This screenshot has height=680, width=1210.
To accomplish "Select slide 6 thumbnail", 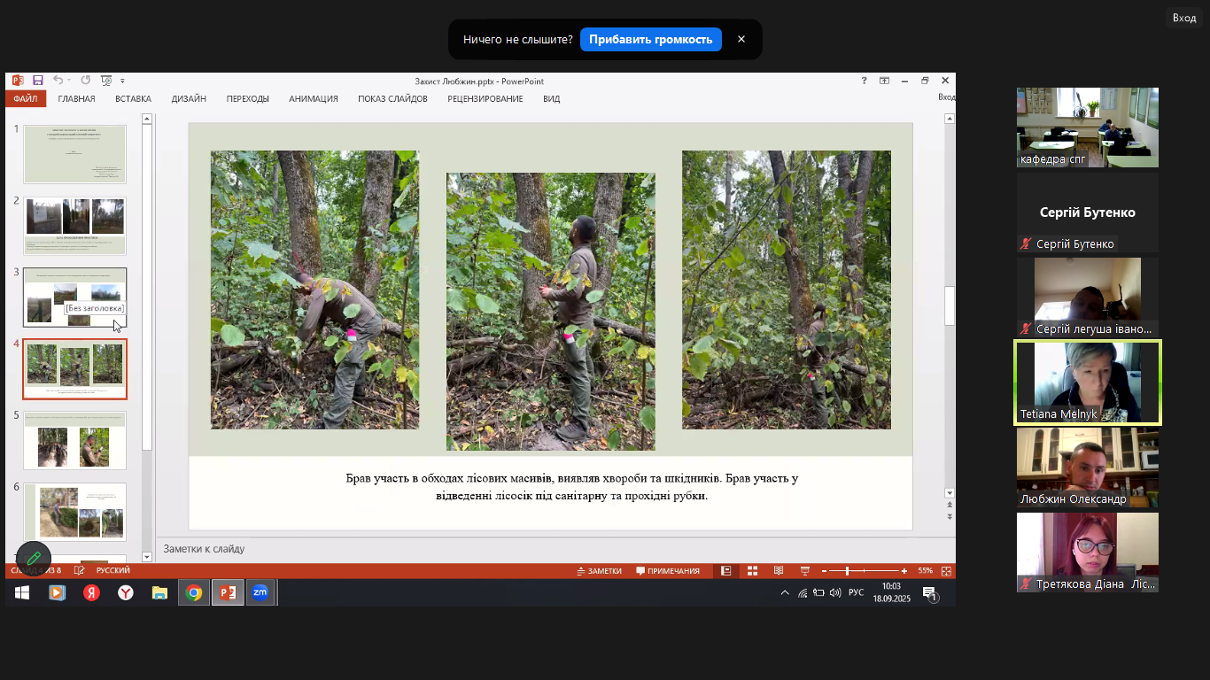I will [x=74, y=512].
